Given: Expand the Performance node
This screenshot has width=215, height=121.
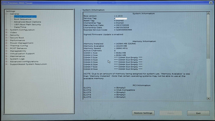Looking at the screenshot, I should tap(6, 41).
